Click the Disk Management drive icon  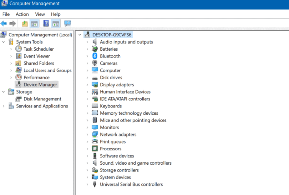point(19,99)
